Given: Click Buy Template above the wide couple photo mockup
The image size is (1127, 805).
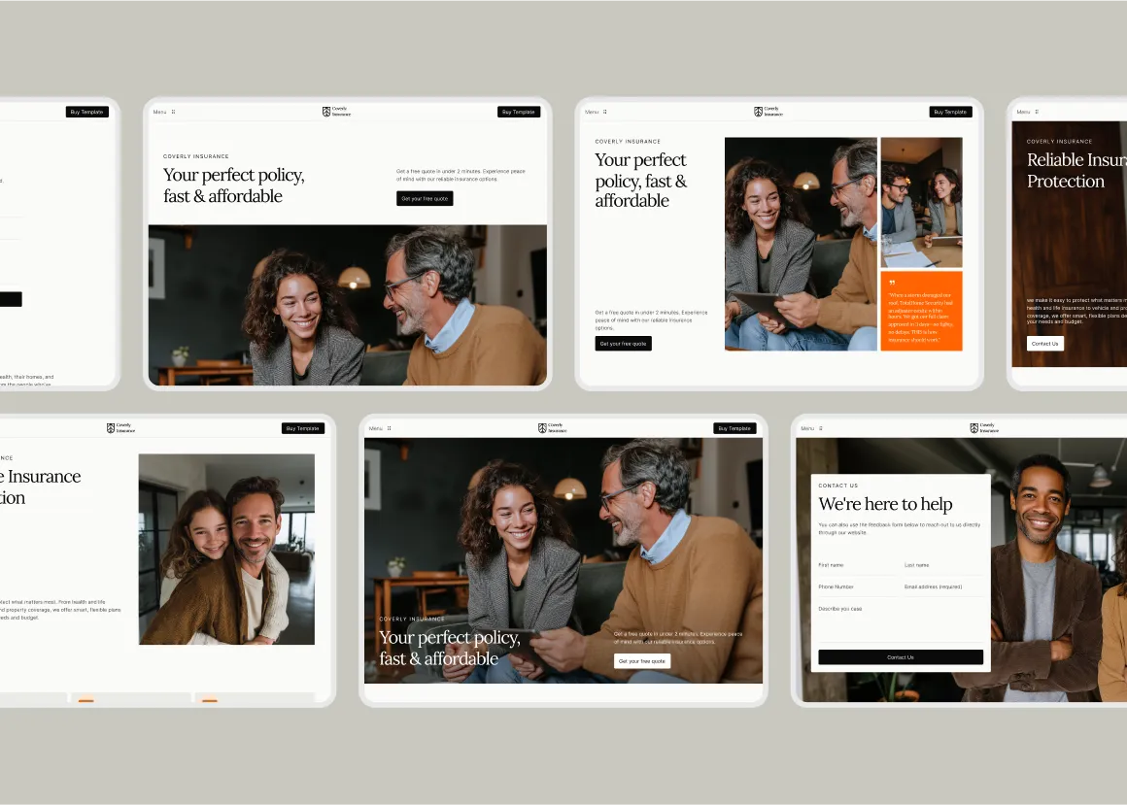Looking at the screenshot, I should pos(518,112).
